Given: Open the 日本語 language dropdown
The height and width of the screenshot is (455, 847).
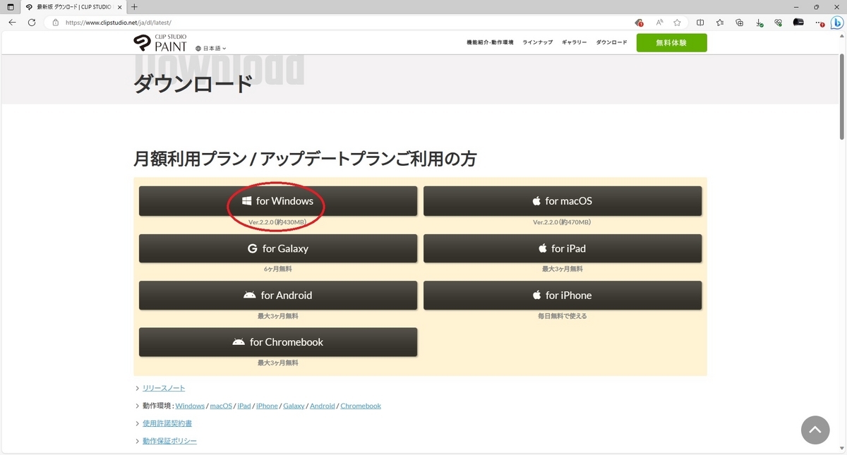Looking at the screenshot, I should coord(211,49).
